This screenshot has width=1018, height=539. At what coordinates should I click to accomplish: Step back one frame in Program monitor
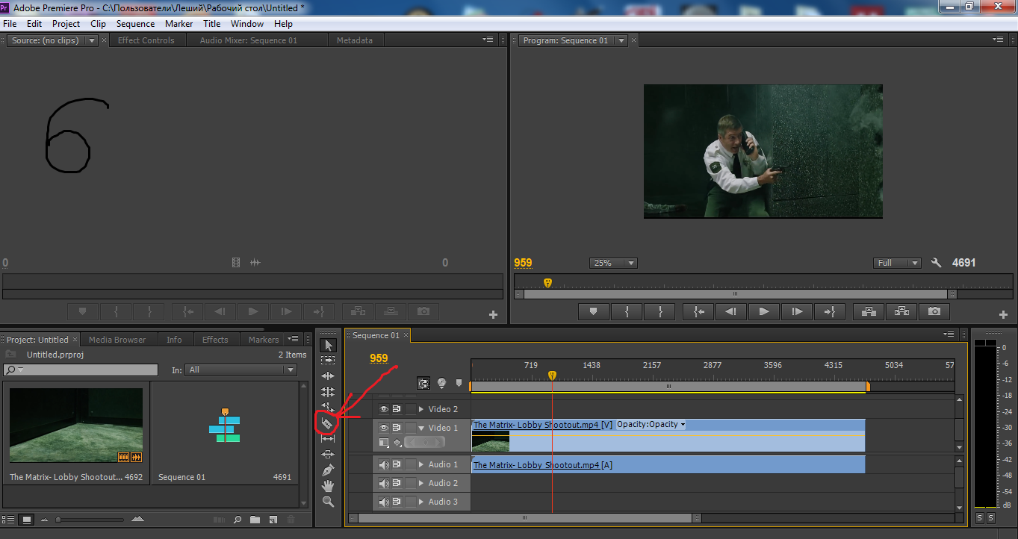click(731, 311)
